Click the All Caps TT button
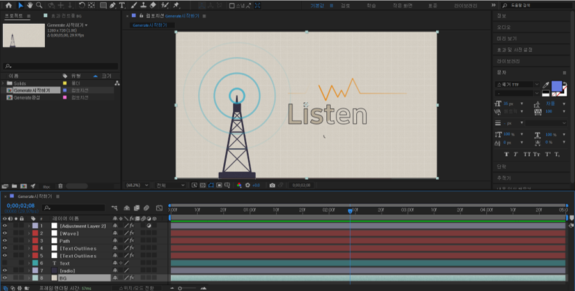The width and height of the screenshot is (575, 291). (x=526, y=154)
